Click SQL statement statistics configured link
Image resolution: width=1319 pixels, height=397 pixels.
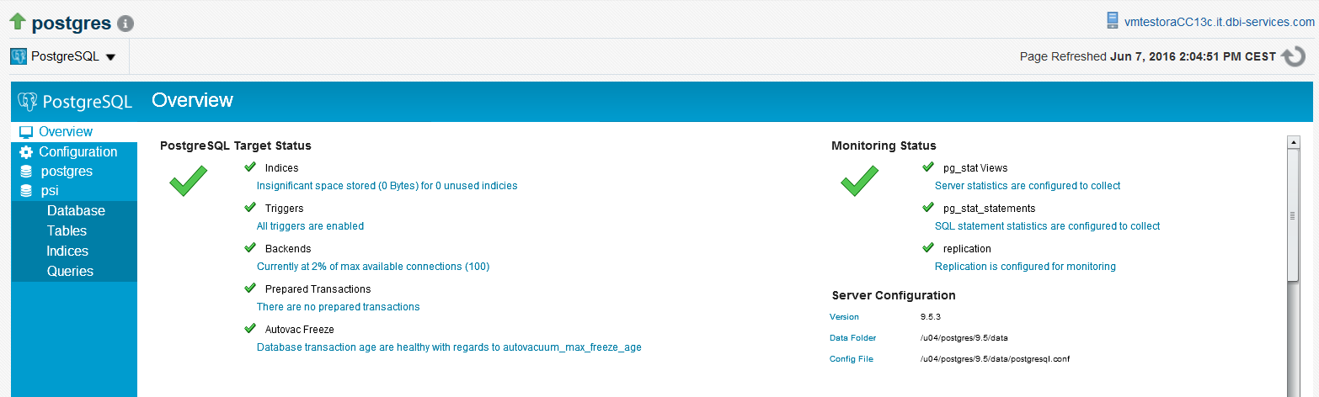pos(1047,226)
